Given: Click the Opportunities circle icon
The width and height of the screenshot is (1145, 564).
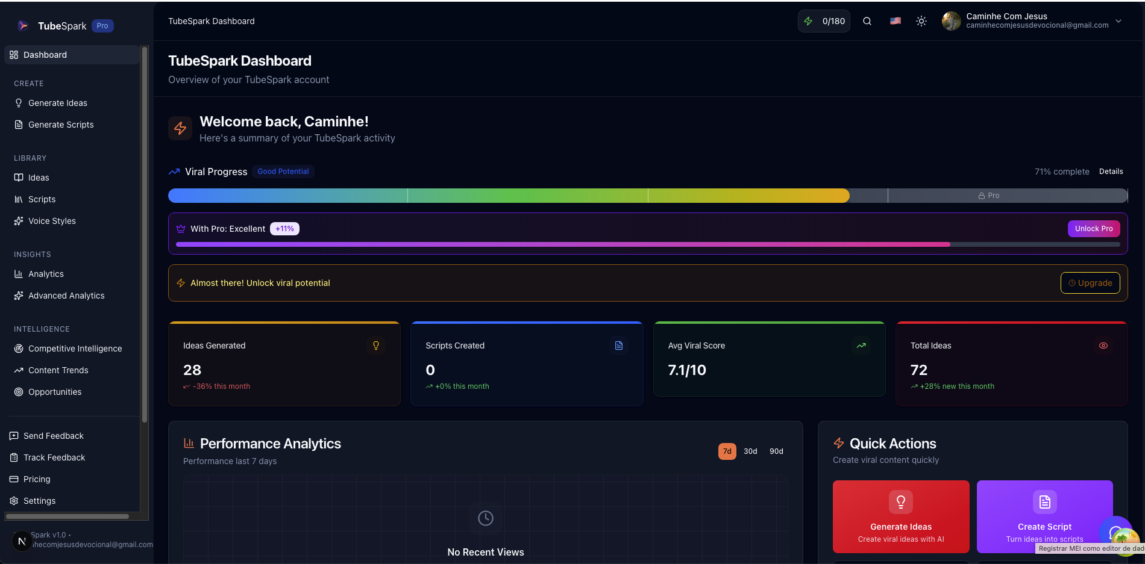Looking at the screenshot, I should click(x=19, y=392).
